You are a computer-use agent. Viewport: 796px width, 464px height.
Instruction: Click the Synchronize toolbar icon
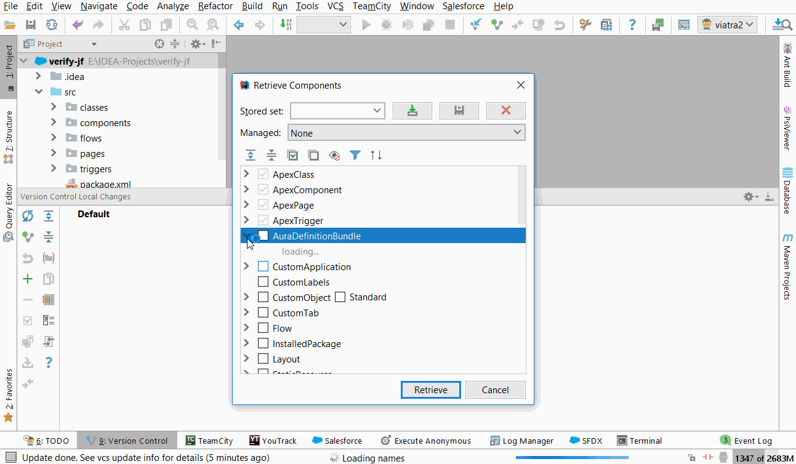[52, 25]
